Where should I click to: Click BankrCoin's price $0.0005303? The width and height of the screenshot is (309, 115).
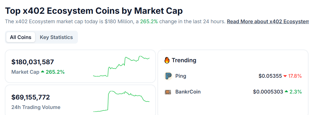(x=268, y=92)
